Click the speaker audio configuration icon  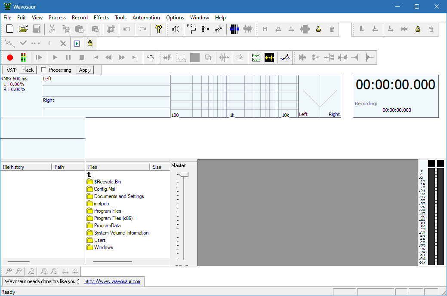pos(176,29)
